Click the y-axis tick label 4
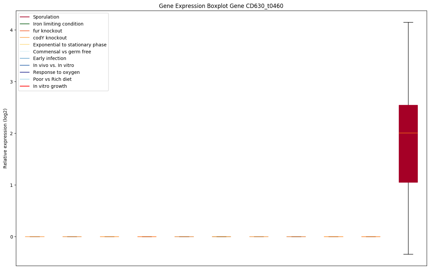430x269 pixels. point(11,30)
